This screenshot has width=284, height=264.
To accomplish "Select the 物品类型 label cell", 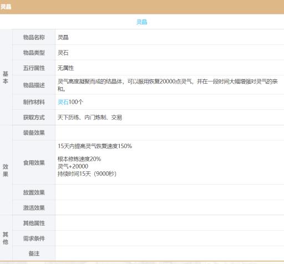I will click(x=34, y=53).
